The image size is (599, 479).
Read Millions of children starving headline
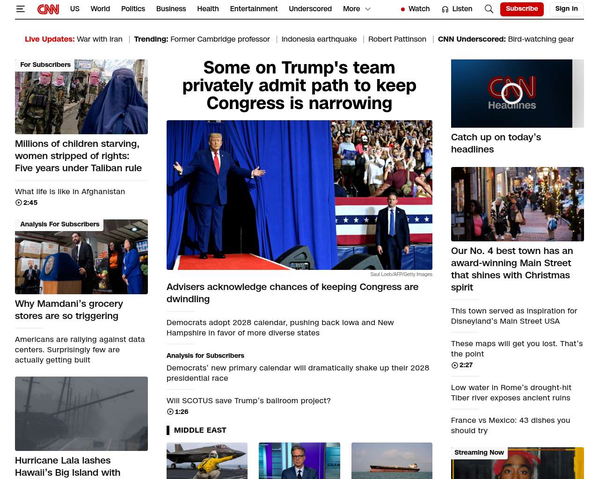[78, 156]
